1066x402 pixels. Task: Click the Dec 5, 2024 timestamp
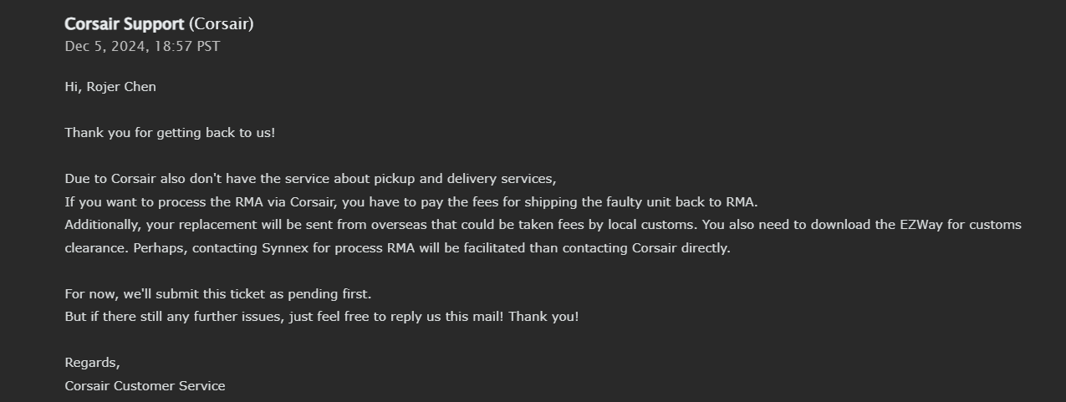point(142,47)
